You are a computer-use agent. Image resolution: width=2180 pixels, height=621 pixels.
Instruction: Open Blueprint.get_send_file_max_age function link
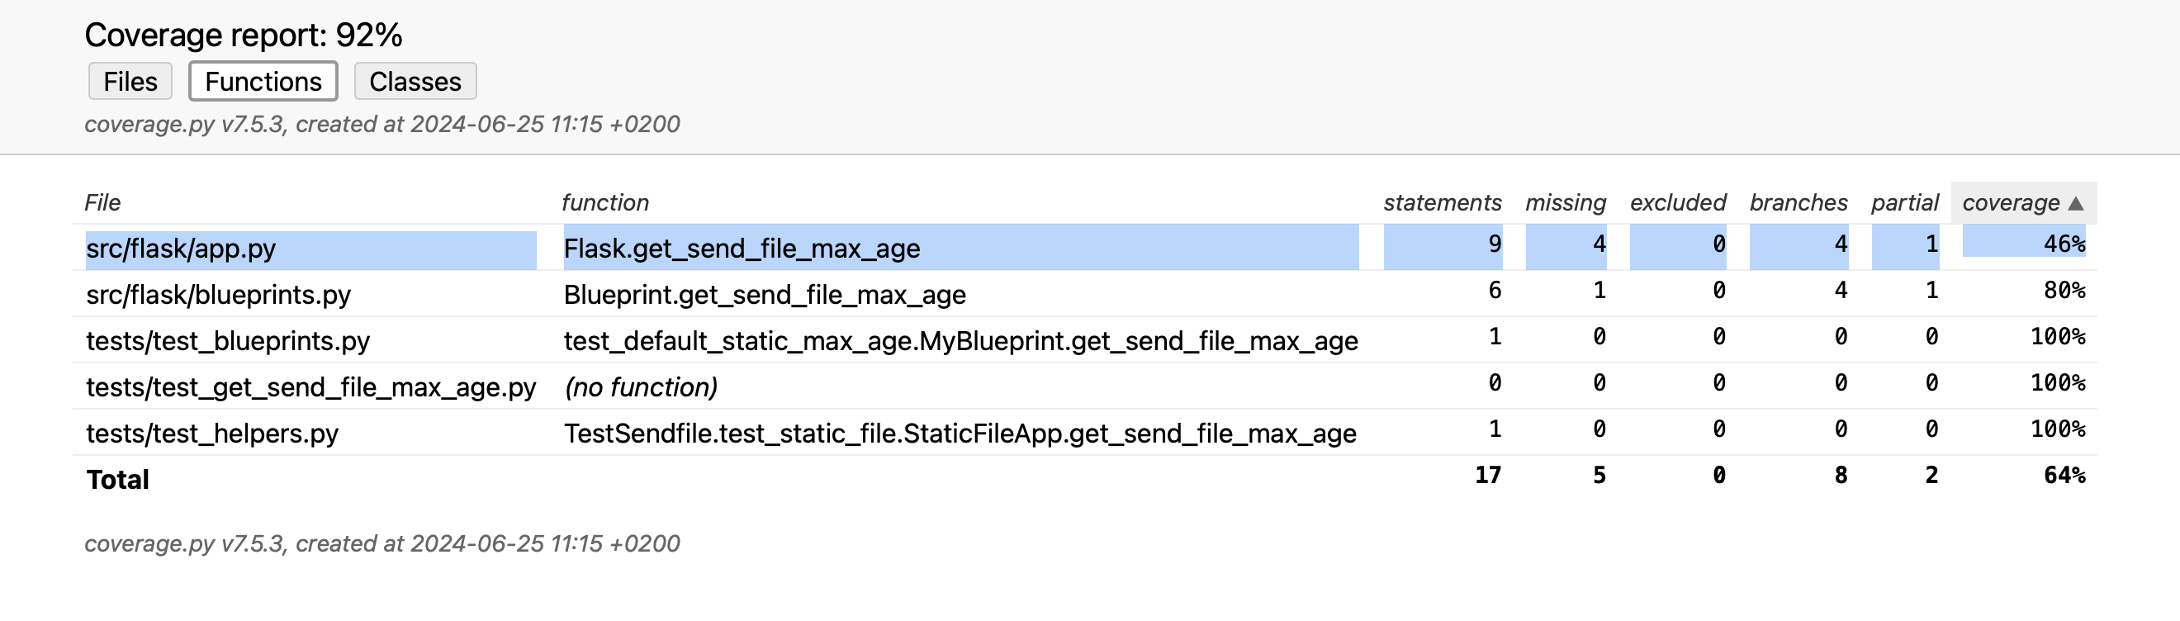point(765,295)
